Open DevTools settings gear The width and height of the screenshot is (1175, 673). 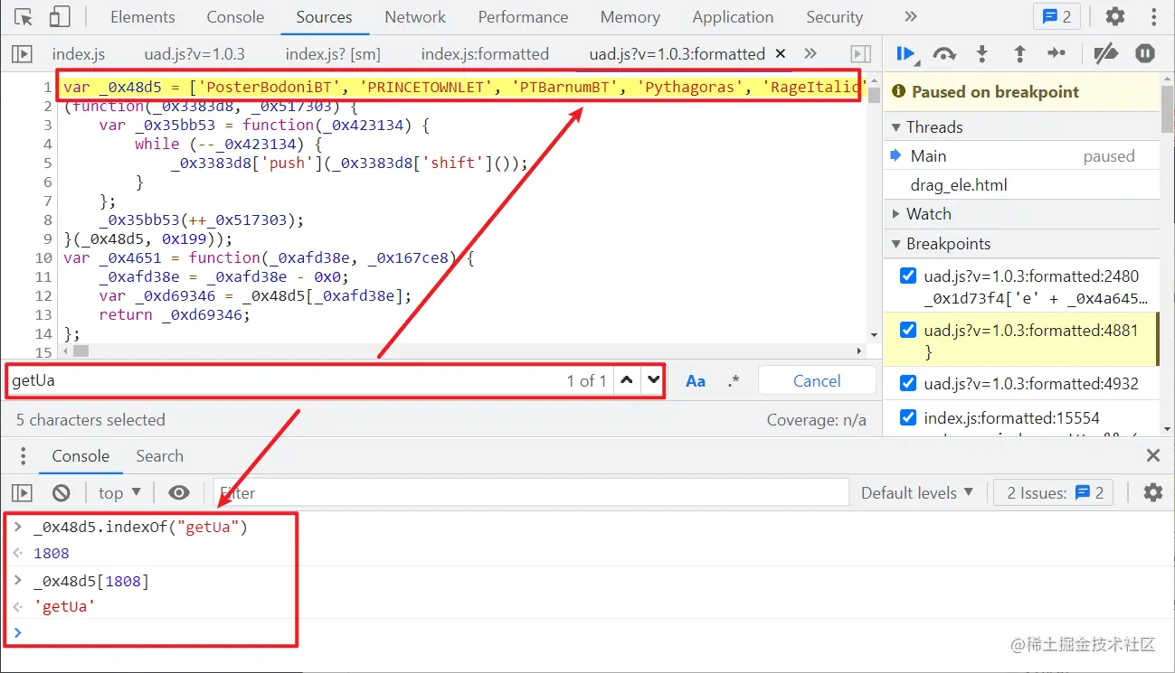[1115, 17]
